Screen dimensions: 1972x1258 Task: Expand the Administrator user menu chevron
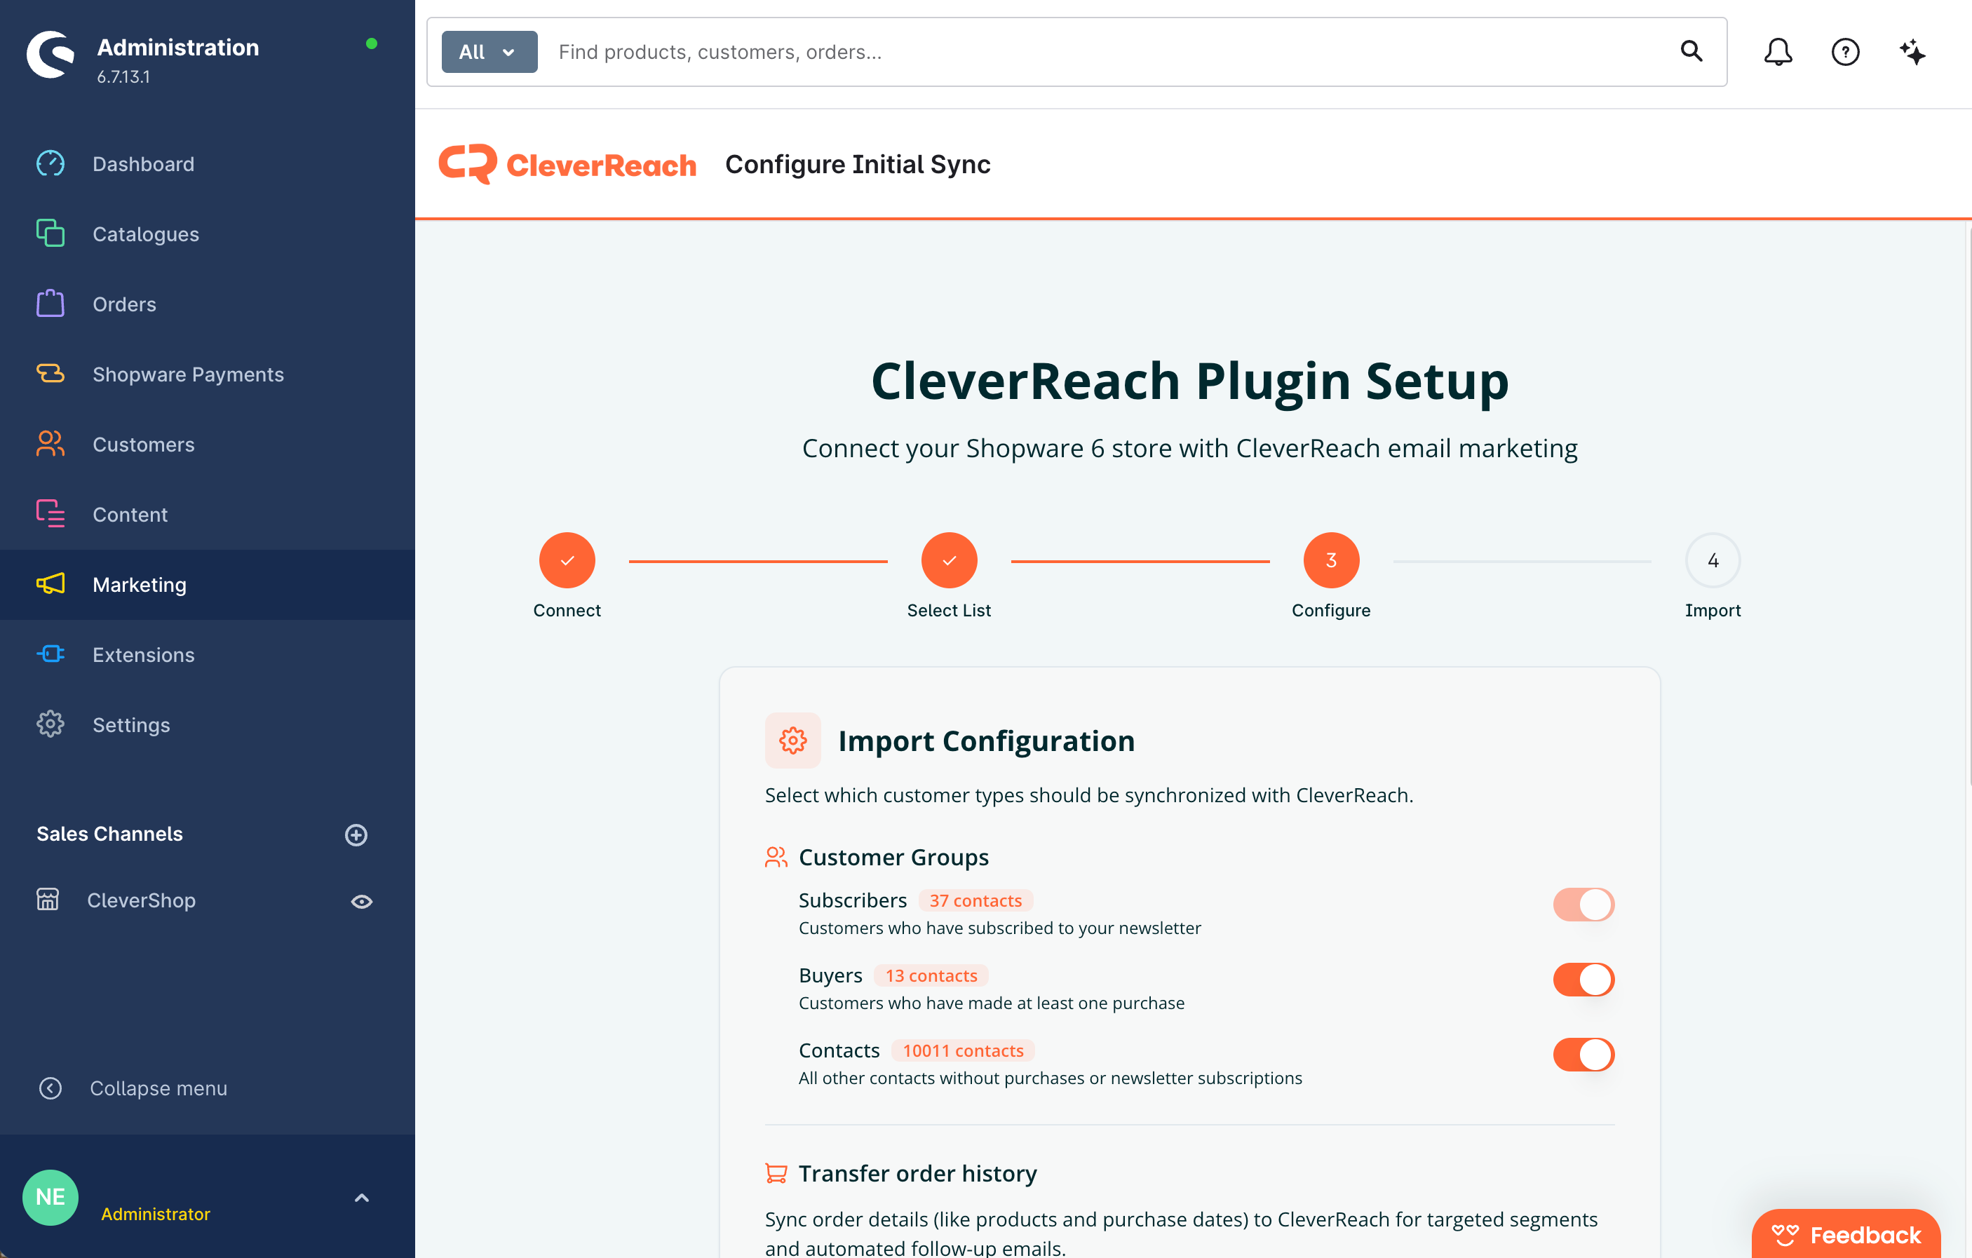362,1198
